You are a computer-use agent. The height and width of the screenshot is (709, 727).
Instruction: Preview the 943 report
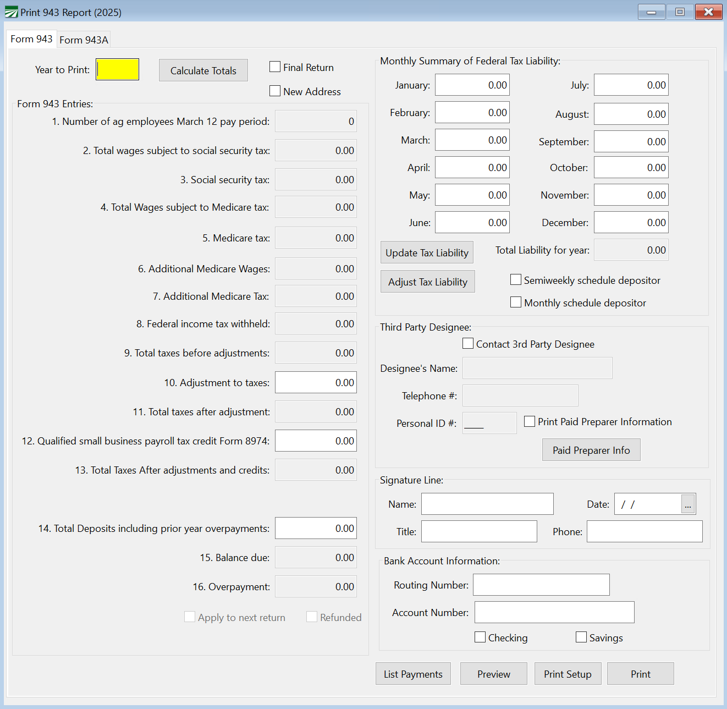493,674
